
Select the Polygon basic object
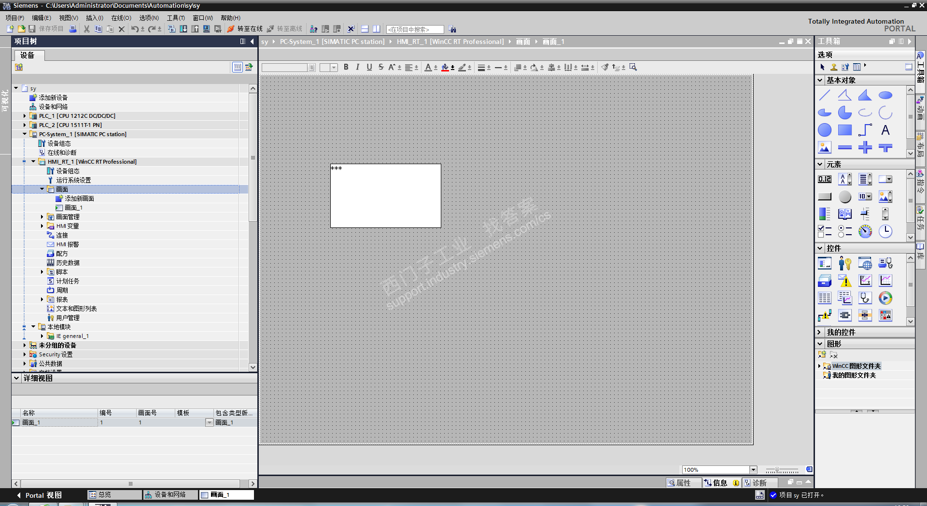865,95
